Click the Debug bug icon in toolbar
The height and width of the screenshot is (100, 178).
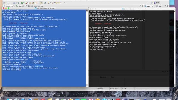18,3
